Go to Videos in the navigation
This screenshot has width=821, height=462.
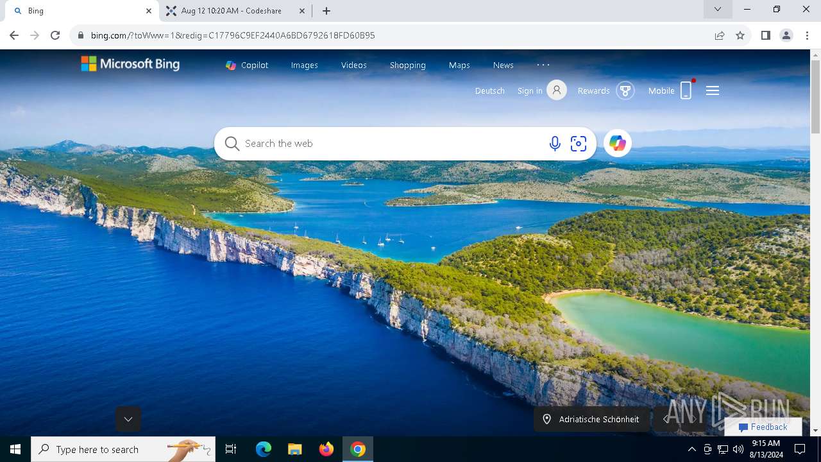click(x=354, y=65)
